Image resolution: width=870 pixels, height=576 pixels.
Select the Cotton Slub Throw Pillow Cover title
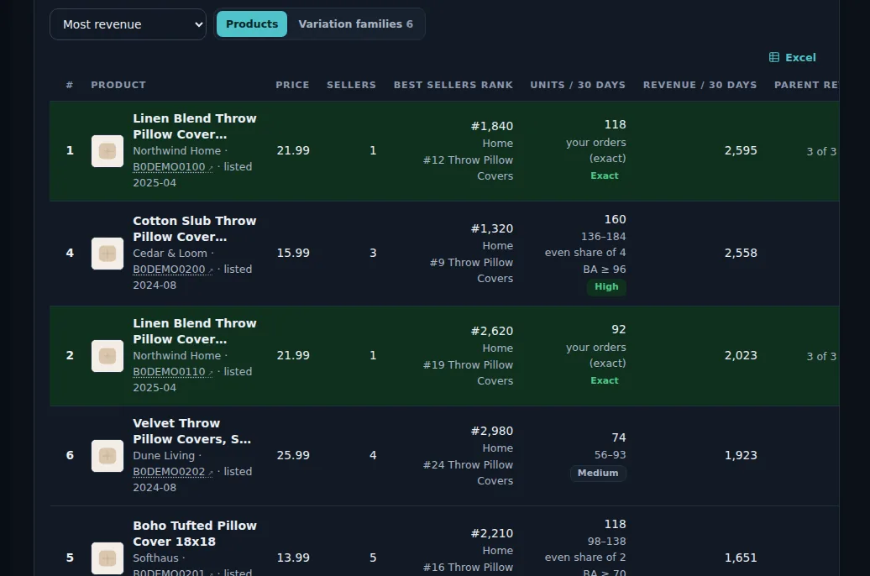point(194,228)
